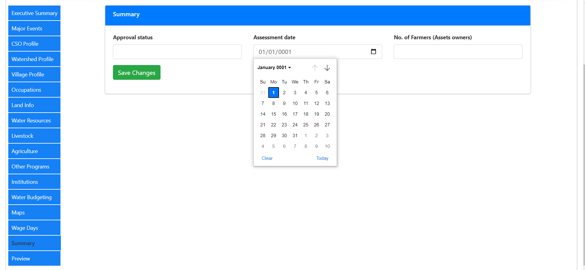Choose day 26 in calendar
The image size is (585, 270).
pyautogui.click(x=316, y=125)
